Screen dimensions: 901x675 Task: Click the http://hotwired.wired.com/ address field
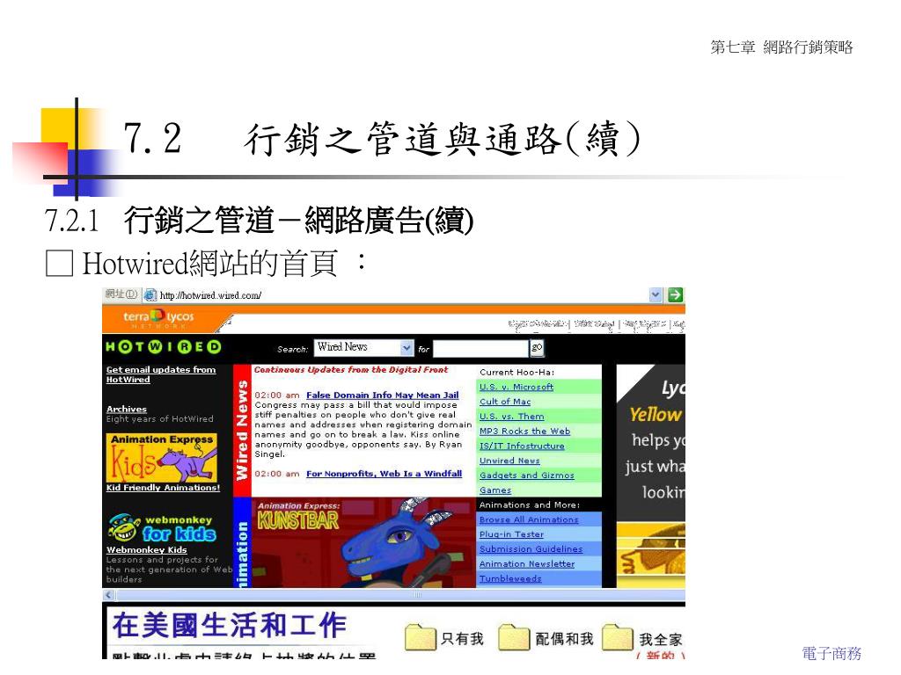(x=402, y=295)
